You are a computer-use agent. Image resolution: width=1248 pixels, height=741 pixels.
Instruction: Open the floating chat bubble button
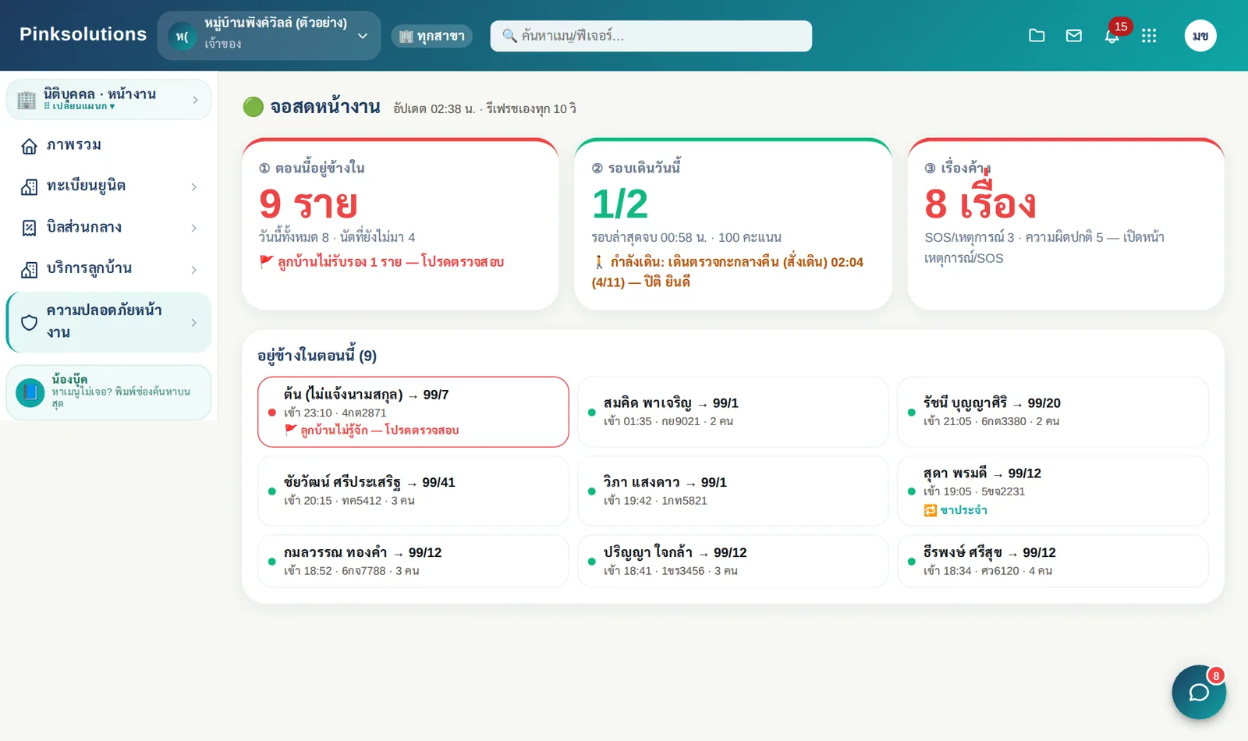pos(1199,692)
